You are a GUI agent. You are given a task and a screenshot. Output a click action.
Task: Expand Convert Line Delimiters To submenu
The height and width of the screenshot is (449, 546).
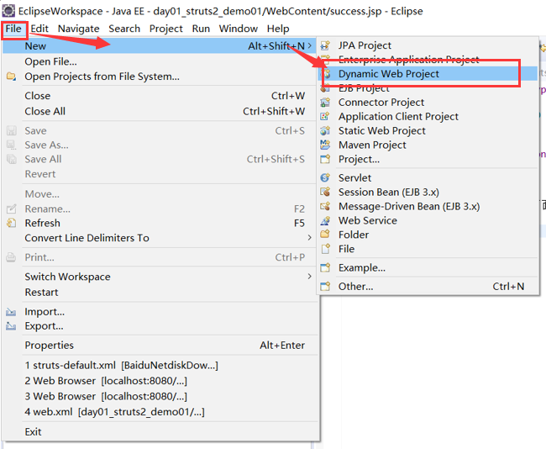click(x=310, y=238)
